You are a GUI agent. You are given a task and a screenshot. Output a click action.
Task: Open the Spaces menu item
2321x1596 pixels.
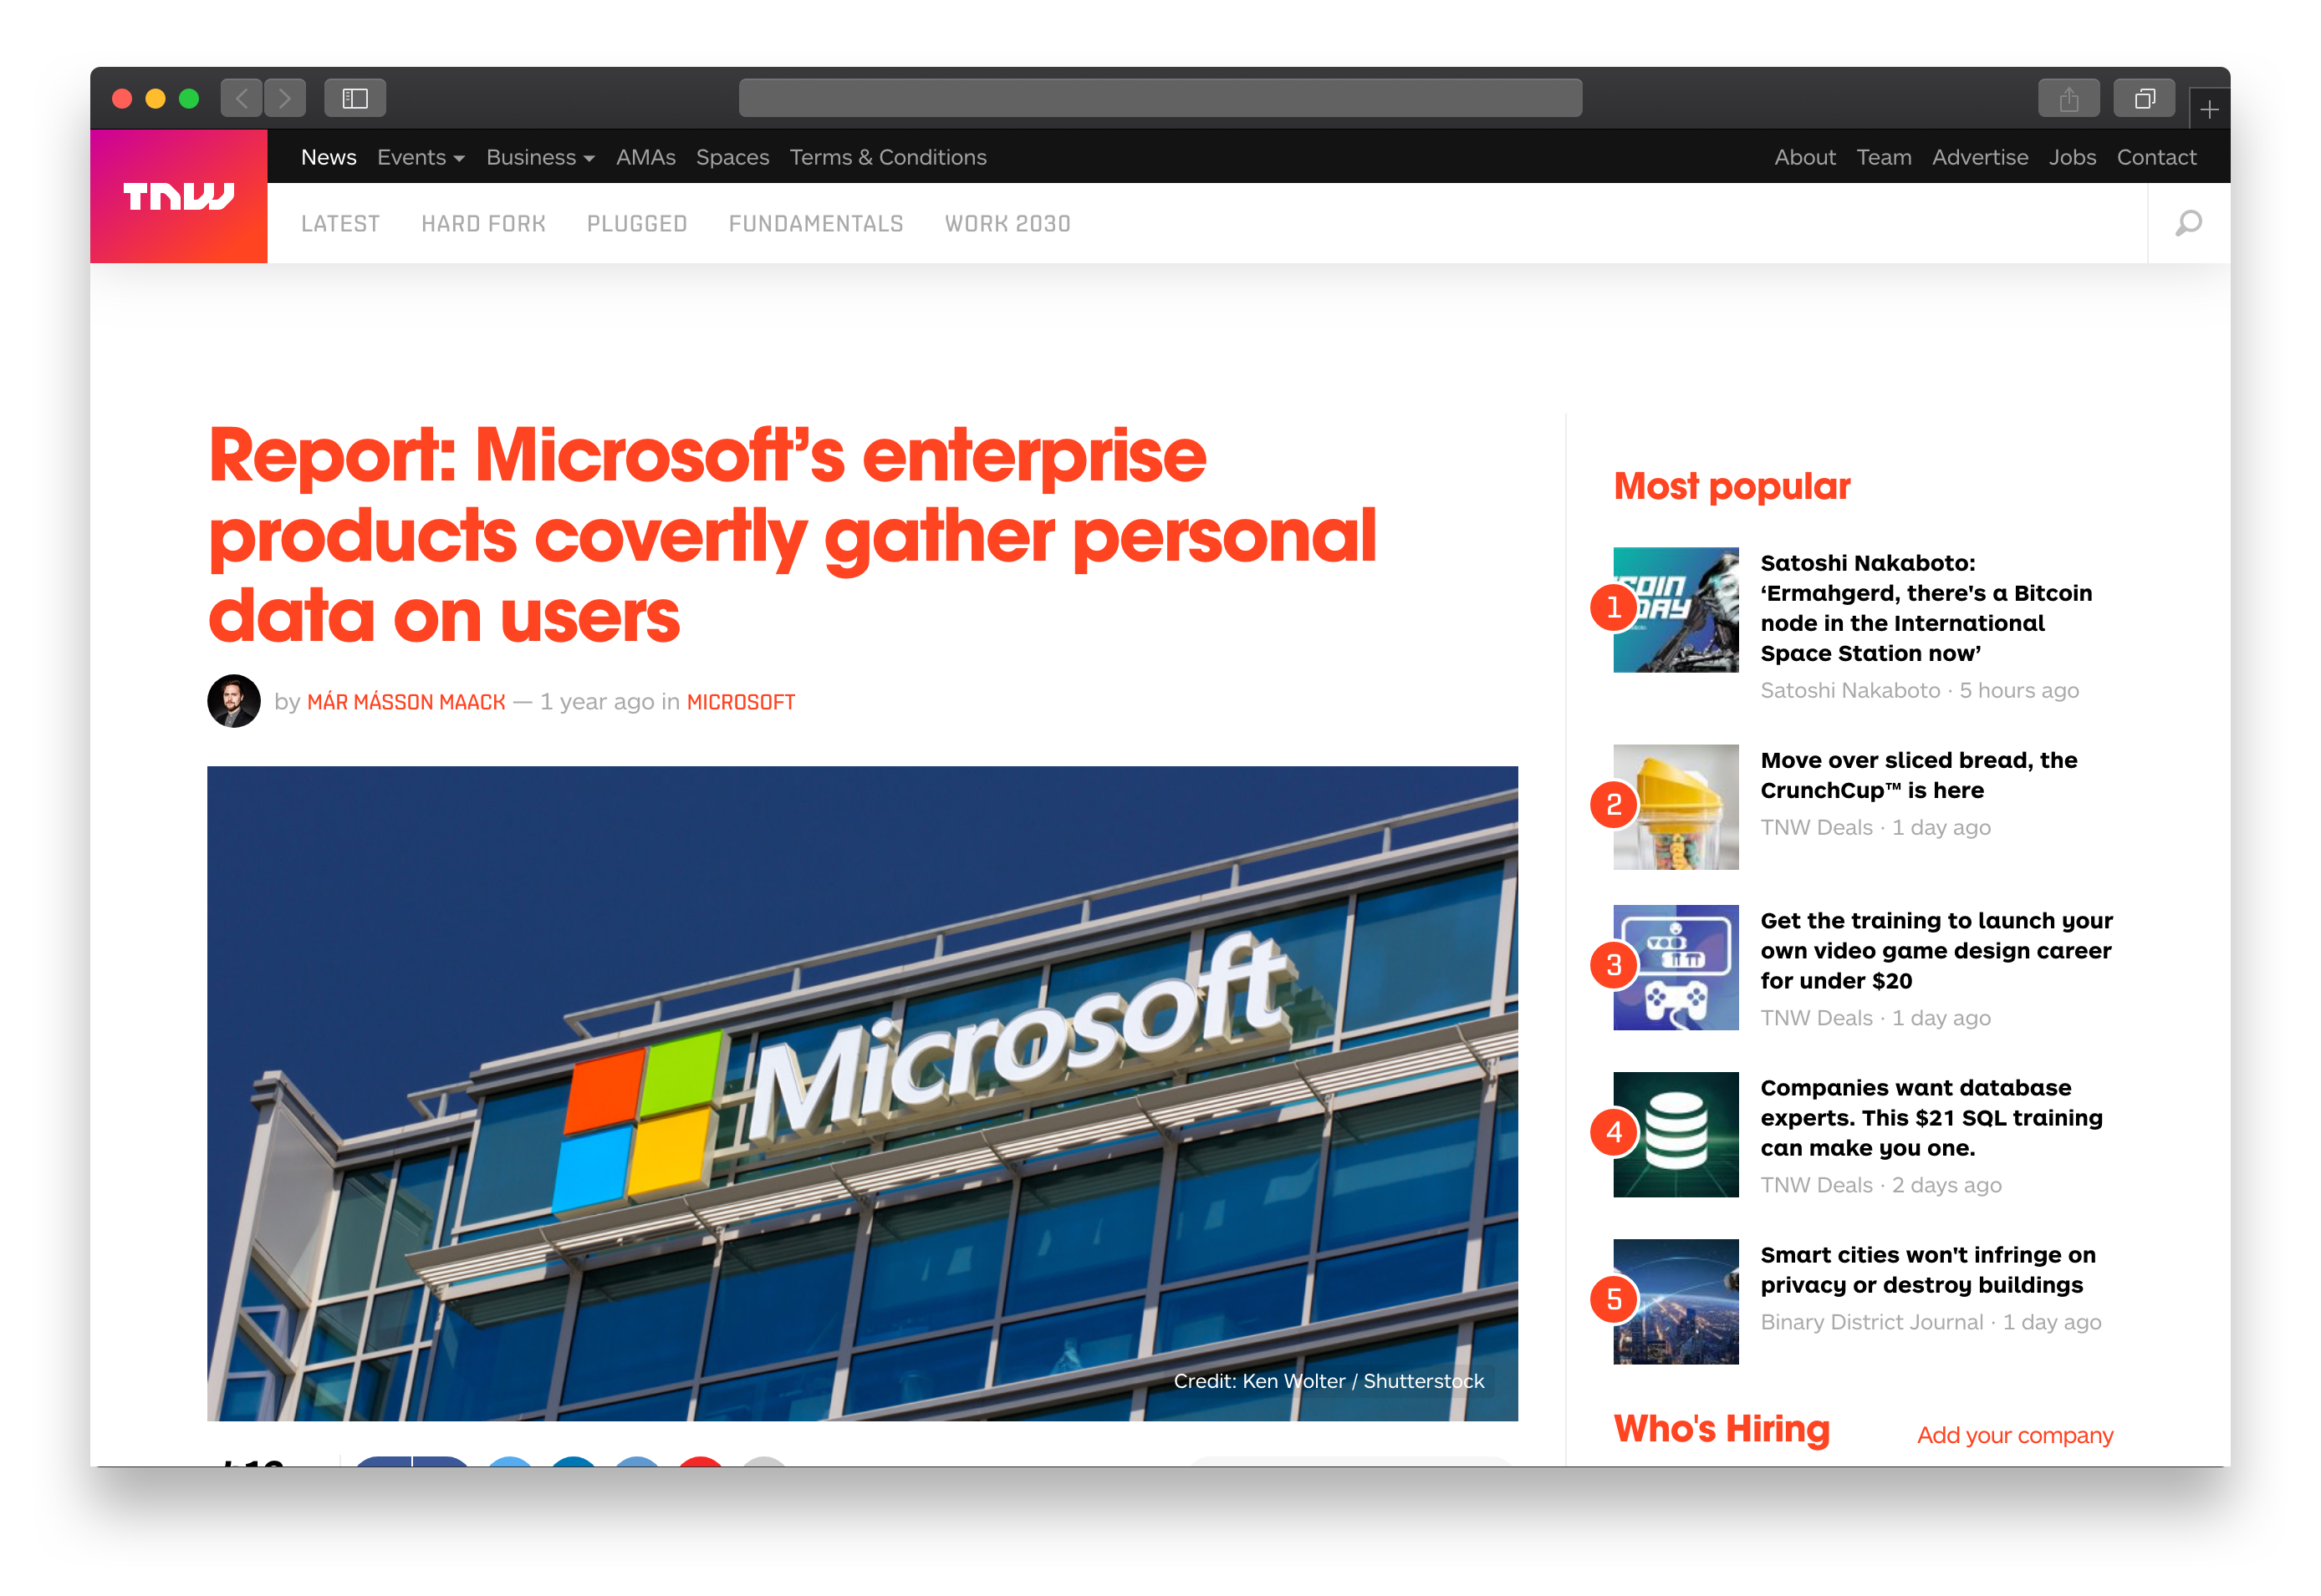click(x=732, y=157)
